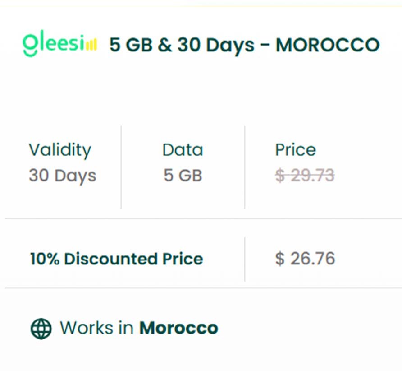Click the Validity column label
Viewport: 402px width, 371px height.
tap(60, 150)
